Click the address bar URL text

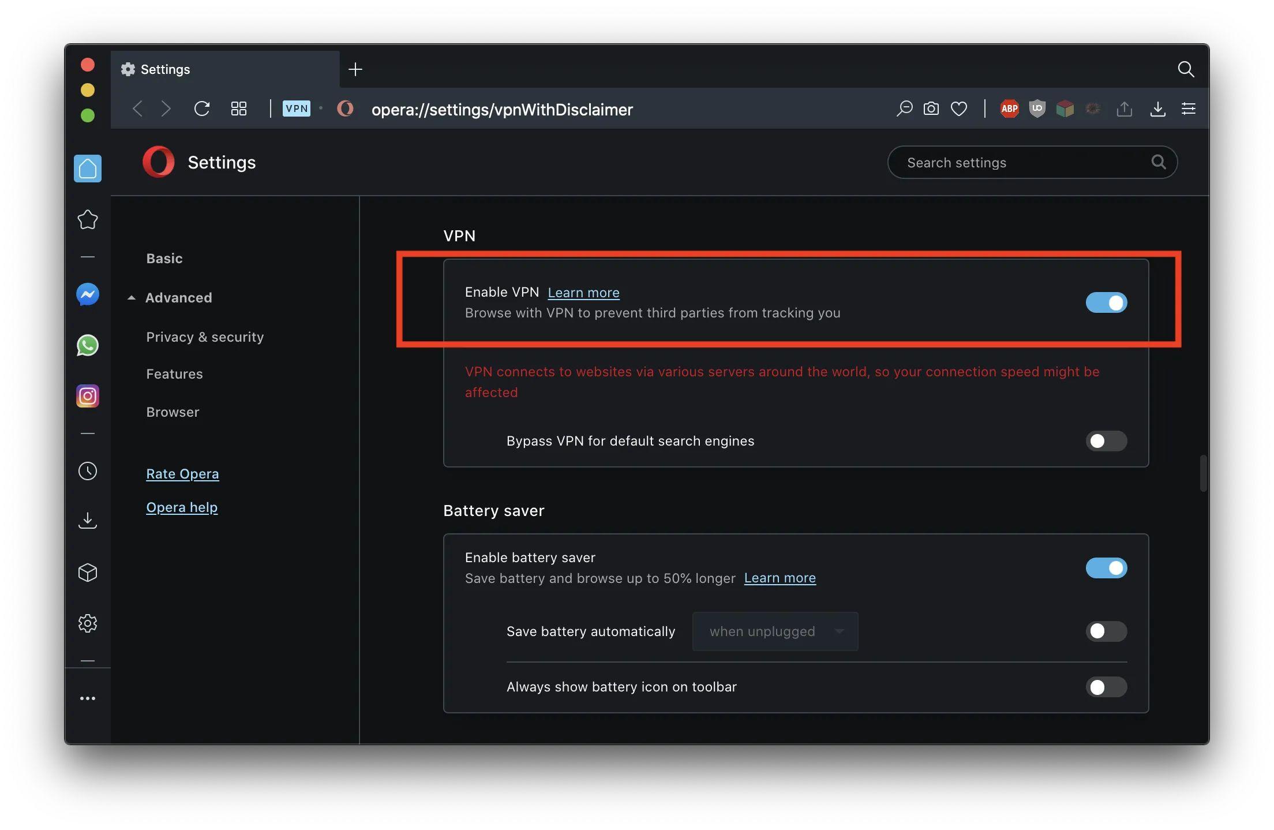502,110
